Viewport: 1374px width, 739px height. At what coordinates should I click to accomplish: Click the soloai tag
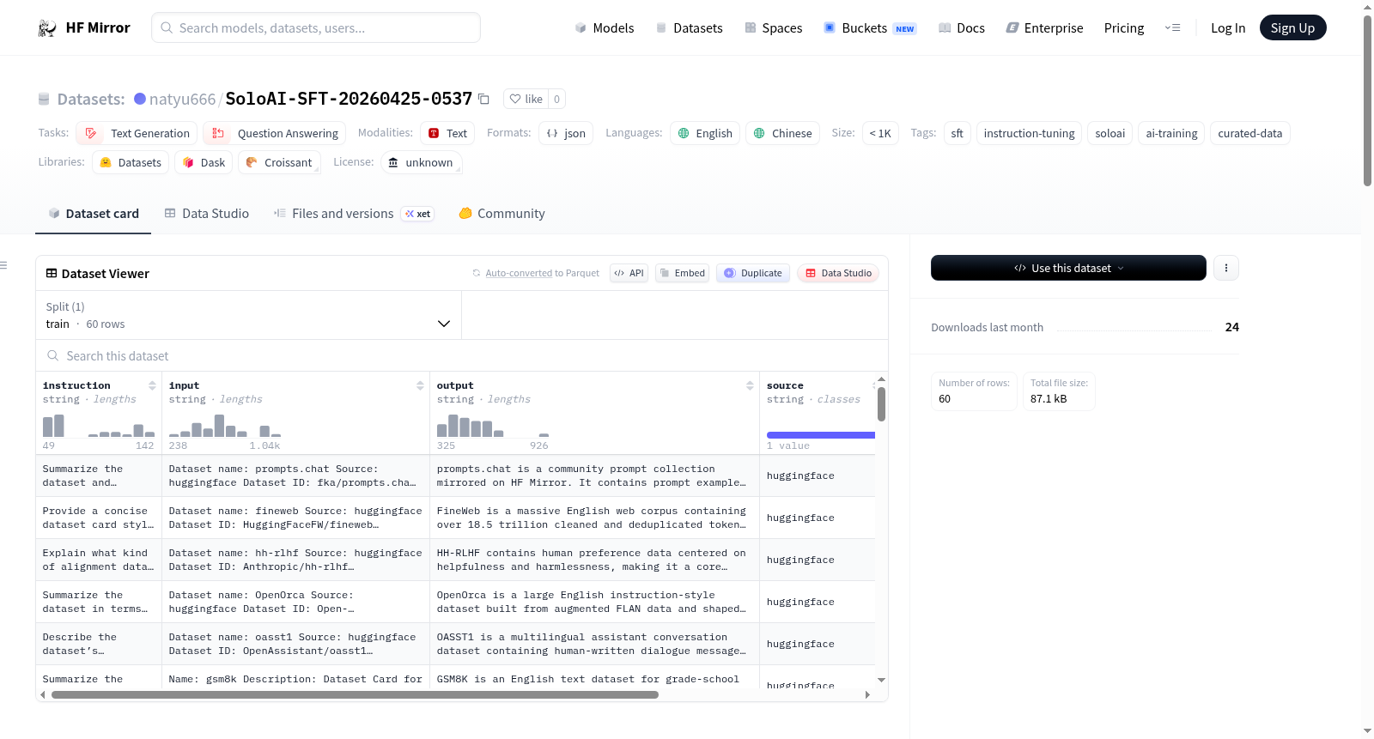1110,133
